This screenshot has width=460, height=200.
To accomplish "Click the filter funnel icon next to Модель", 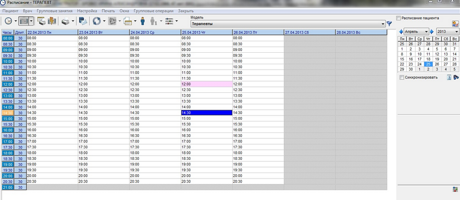I will click(389, 24).
